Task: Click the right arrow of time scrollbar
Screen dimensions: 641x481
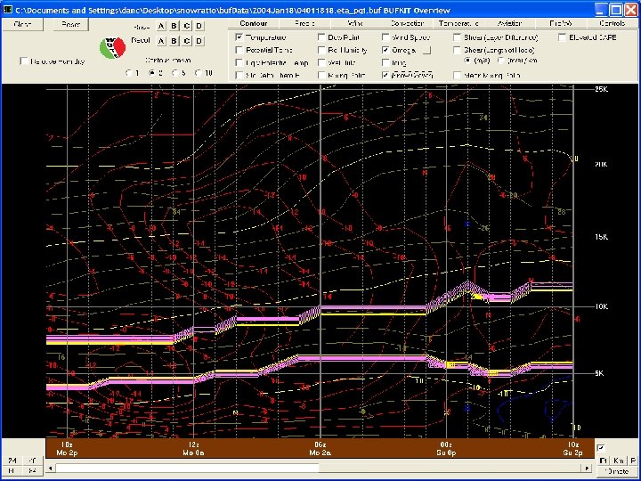Action: pos(587,469)
